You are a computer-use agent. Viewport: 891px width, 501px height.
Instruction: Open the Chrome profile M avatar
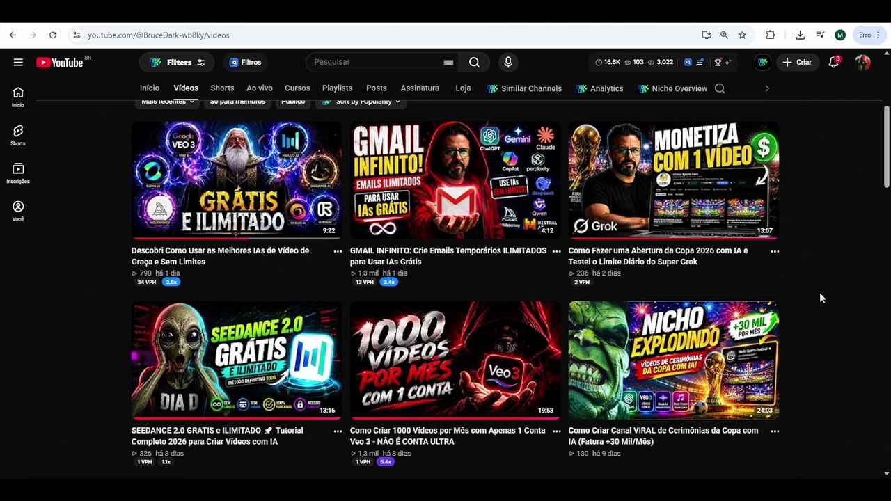point(840,35)
